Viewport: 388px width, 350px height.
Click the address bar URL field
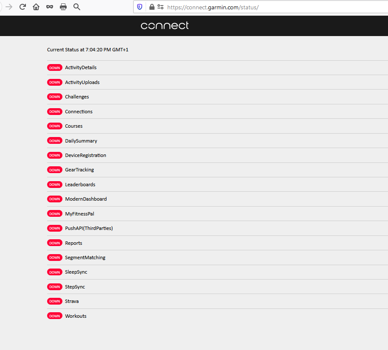255,7
